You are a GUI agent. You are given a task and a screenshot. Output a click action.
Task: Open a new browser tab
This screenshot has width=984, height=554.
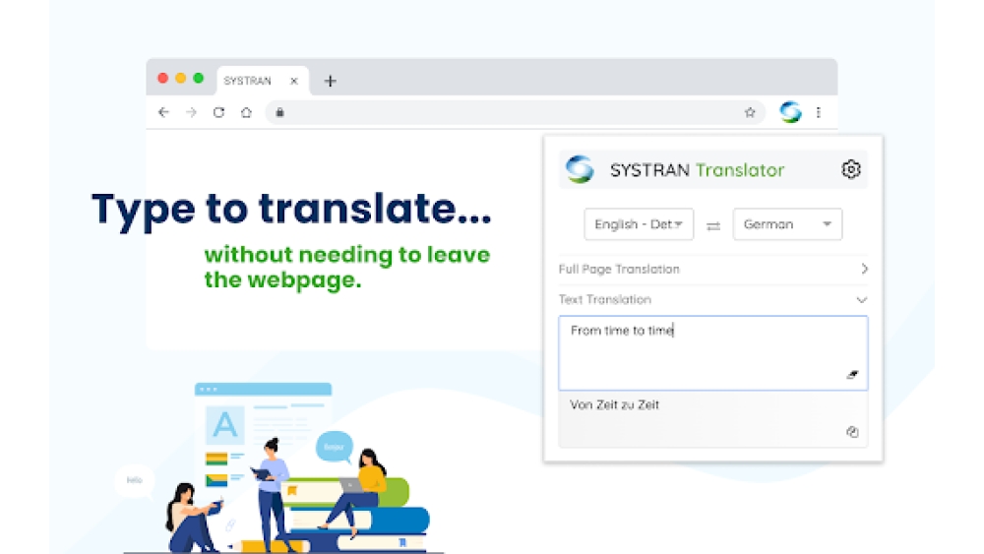click(x=330, y=81)
